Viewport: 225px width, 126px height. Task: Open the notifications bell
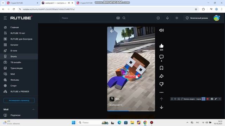(x=167, y=18)
